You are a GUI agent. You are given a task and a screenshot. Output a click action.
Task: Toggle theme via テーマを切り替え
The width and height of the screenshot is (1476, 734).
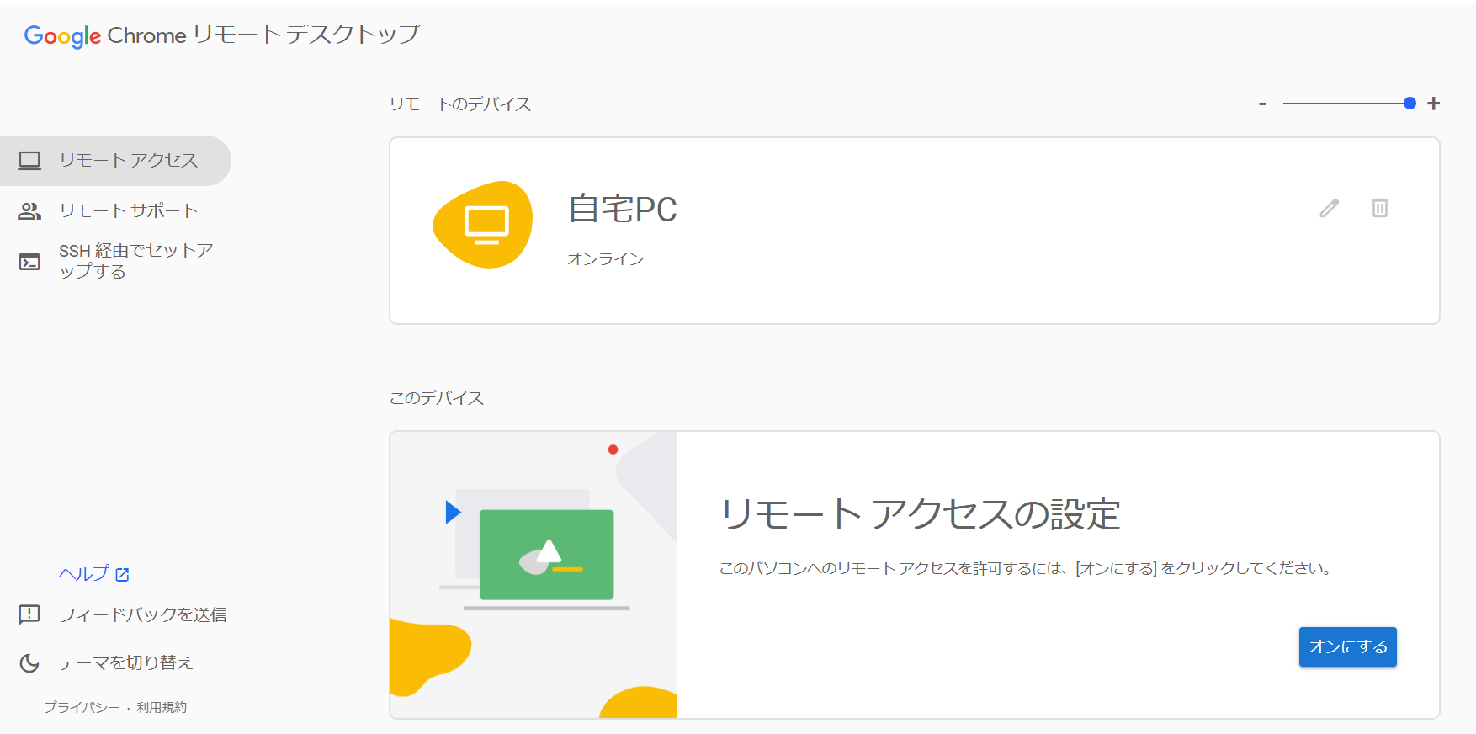[125, 662]
